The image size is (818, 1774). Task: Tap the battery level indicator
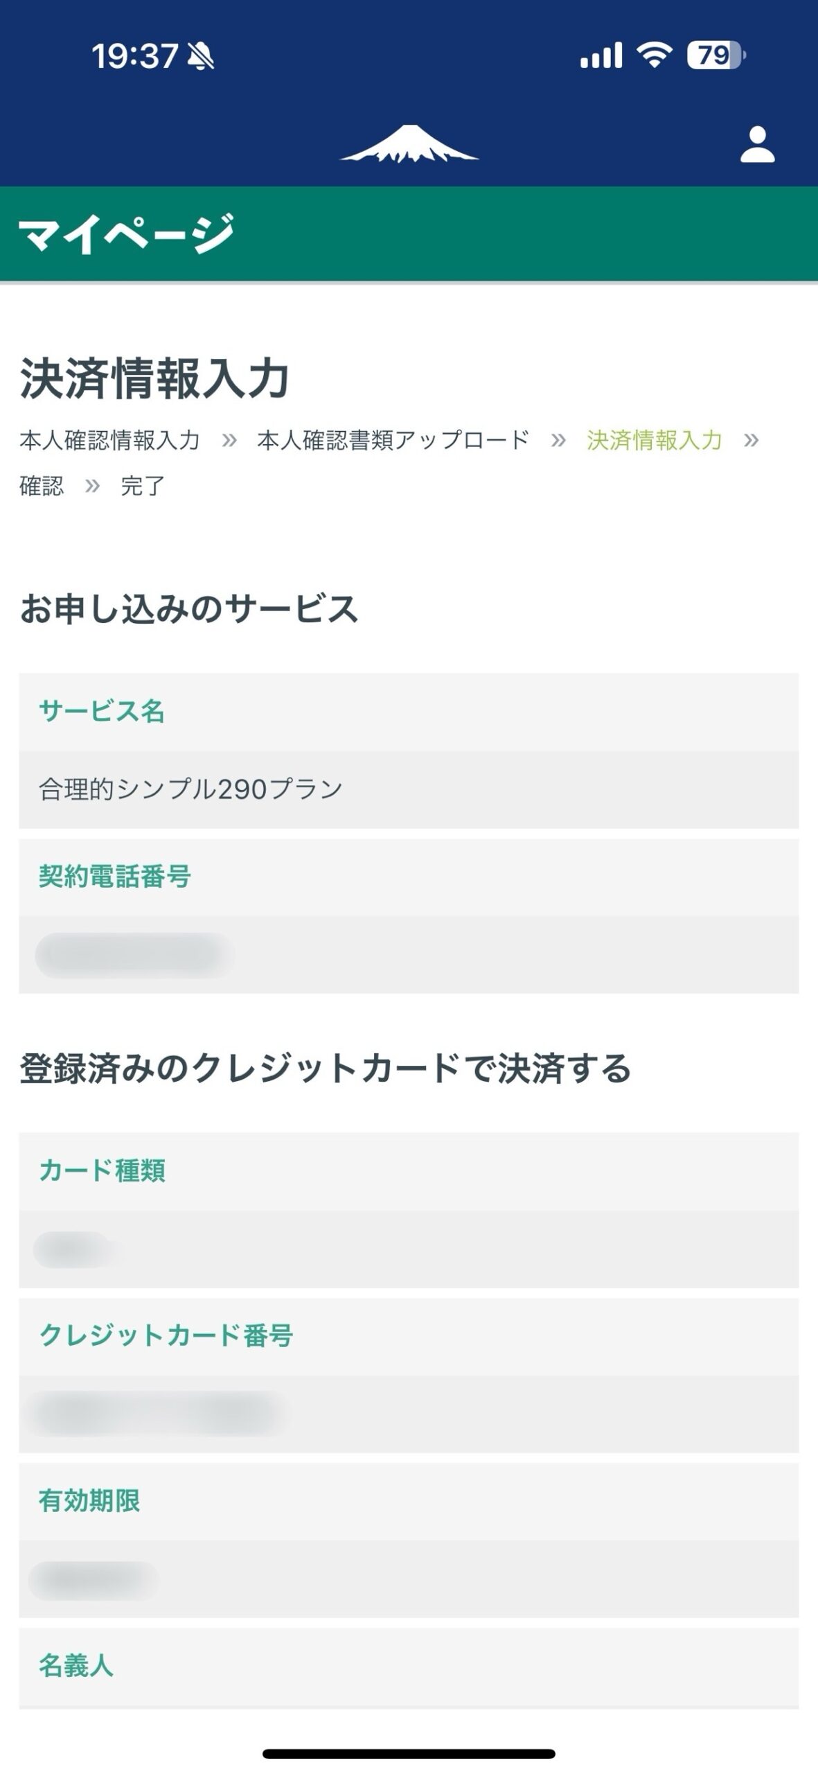(715, 55)
